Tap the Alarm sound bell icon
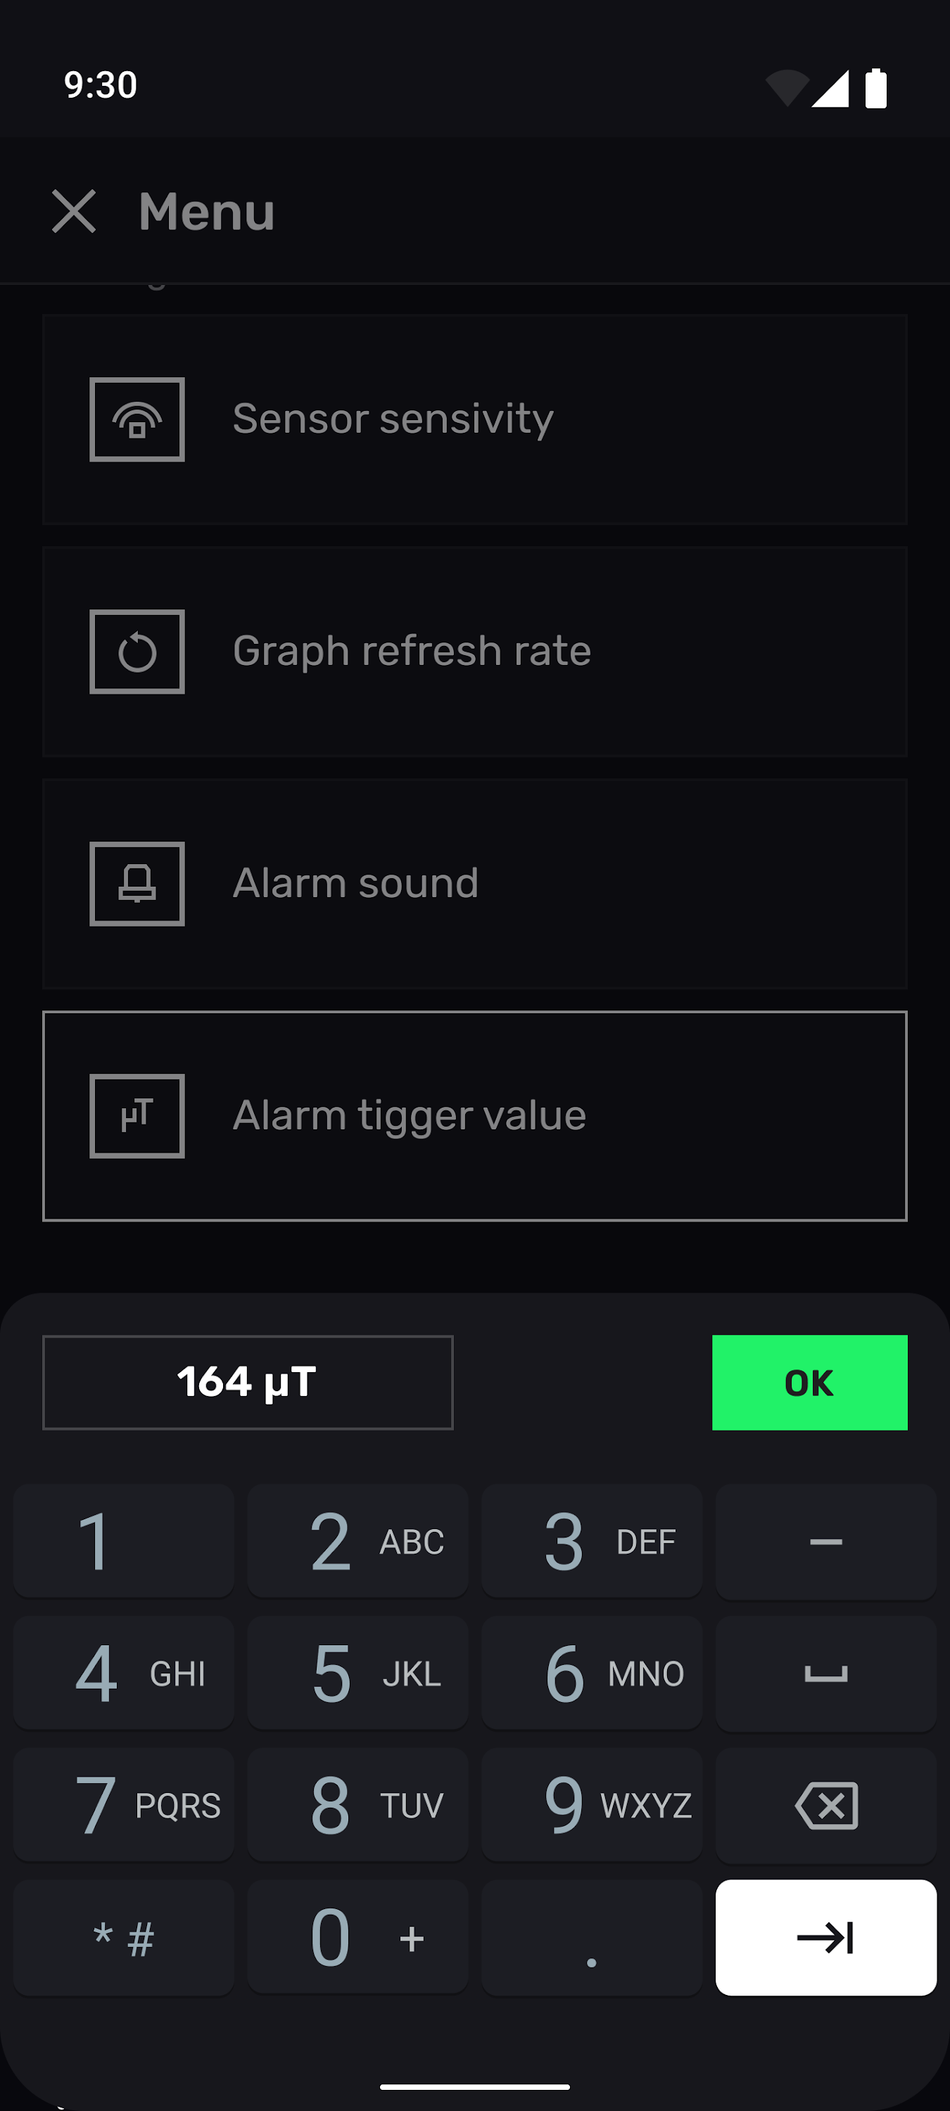The width and height of the screenshot is (950, 2111). 137,883
